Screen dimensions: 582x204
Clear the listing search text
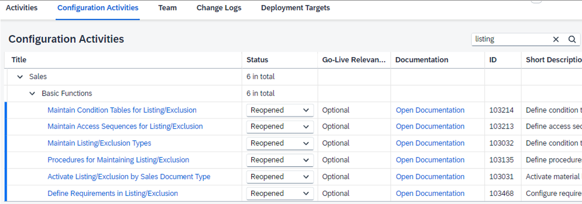556,39
